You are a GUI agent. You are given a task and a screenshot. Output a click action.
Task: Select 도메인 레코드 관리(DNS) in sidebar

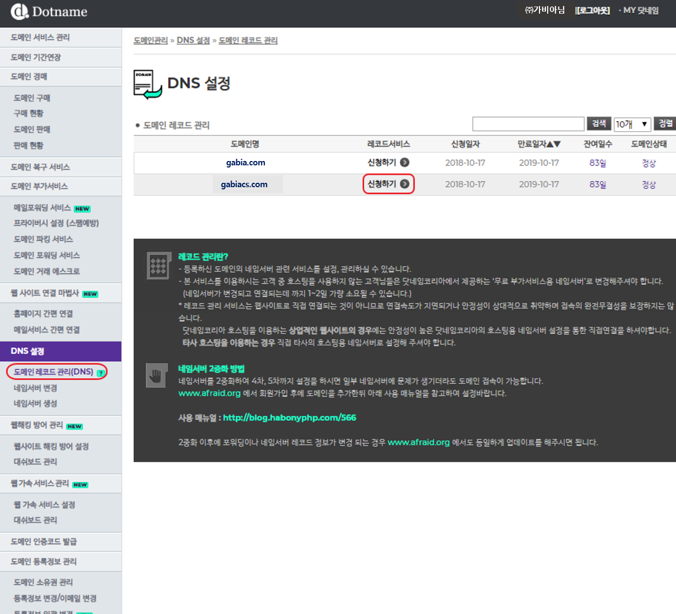tap(54, 372)
